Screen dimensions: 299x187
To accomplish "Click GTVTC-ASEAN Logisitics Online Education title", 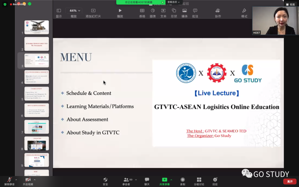I will tap(216, 107).
